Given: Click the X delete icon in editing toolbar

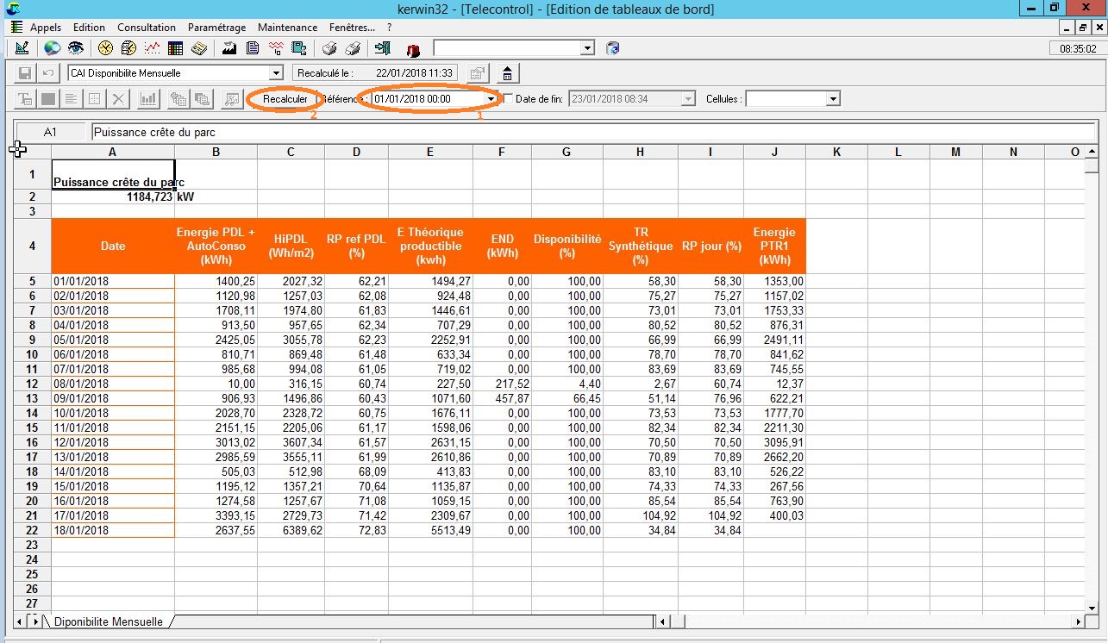Looking at the screenshot, I should [x=118, y=99].
